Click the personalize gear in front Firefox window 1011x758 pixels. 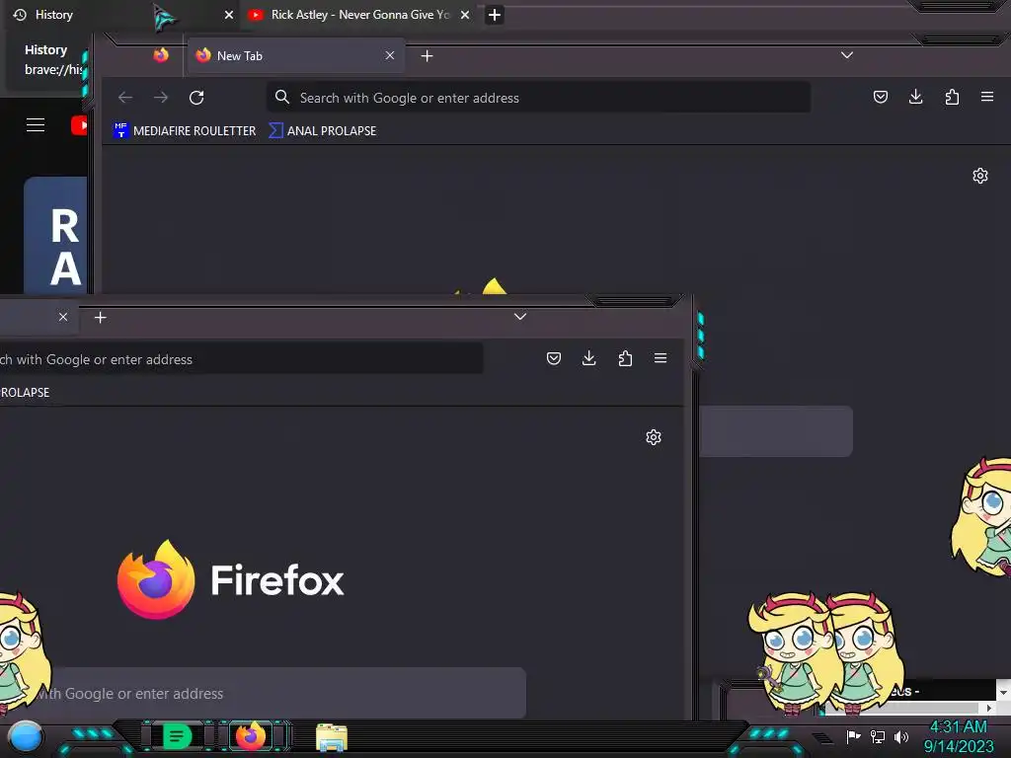(x=654, y=437)
